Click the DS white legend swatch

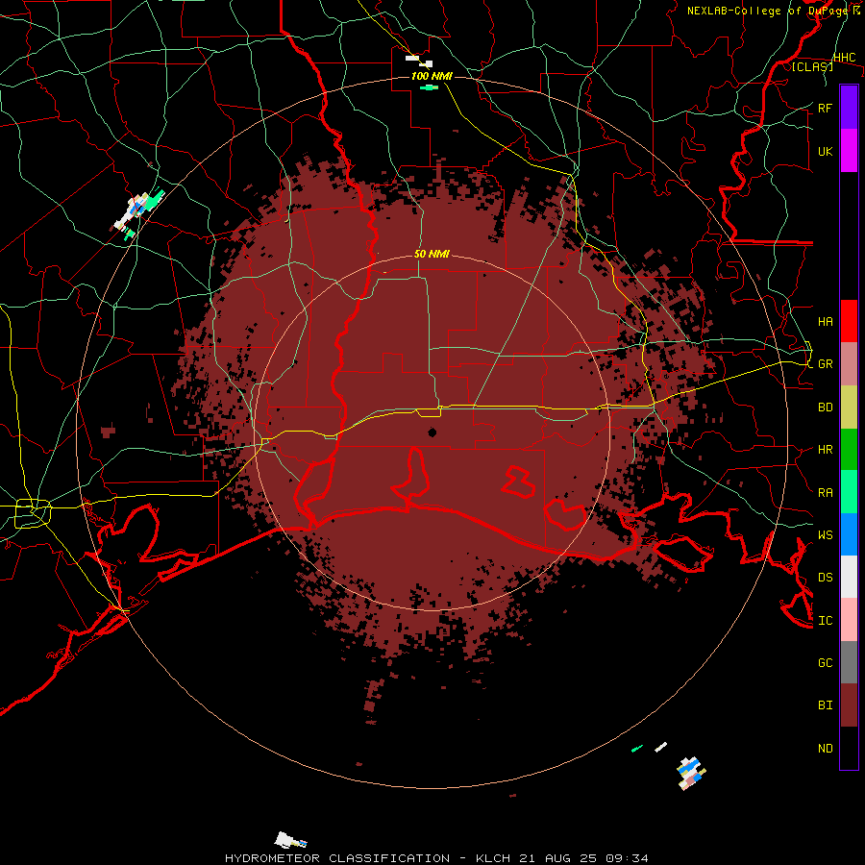pos(849,577)
